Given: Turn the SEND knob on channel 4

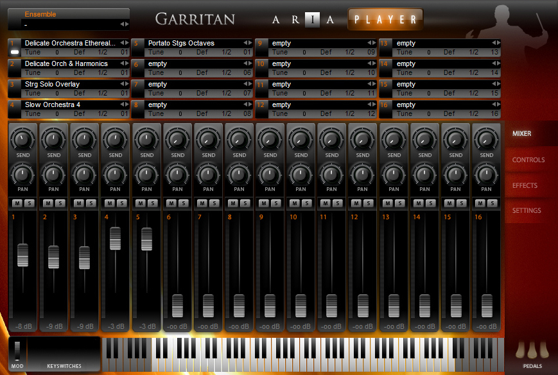Looking at the screenshot, I should (x=116, y=139).
